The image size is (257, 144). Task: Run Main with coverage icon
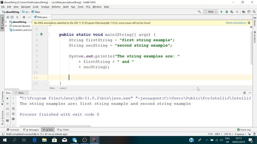tap(232, 12)
